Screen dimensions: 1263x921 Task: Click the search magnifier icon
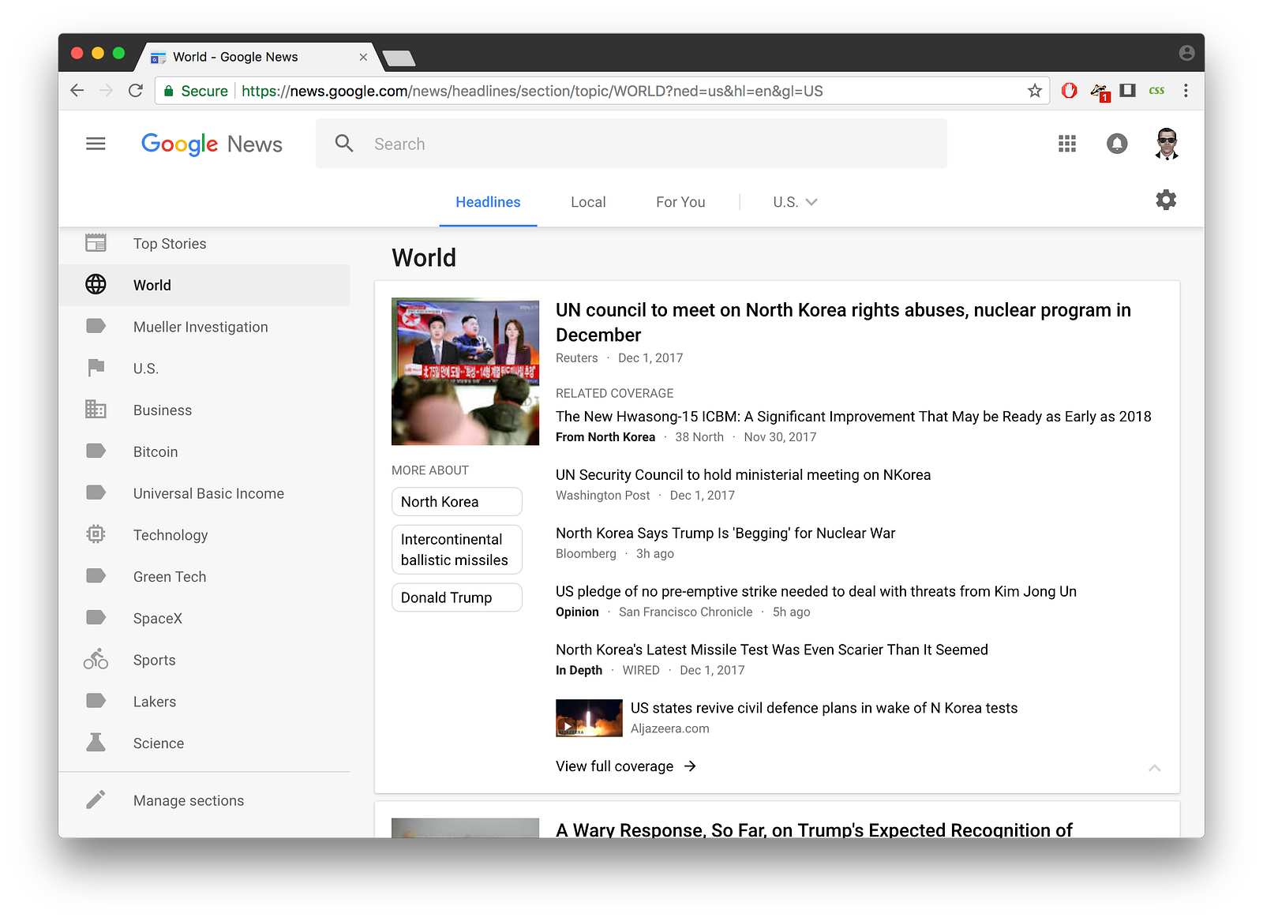click(344, 144)
